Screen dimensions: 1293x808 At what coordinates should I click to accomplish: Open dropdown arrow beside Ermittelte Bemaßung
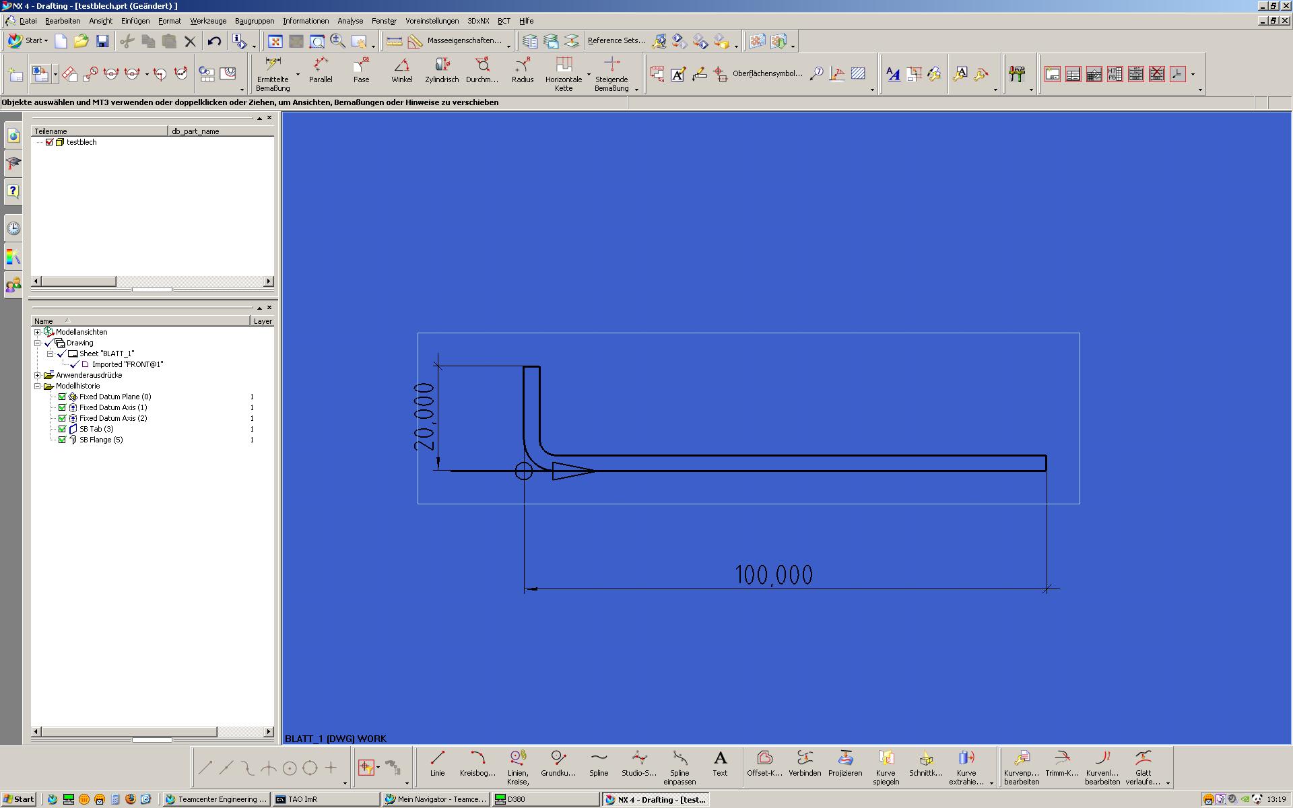[x=298, y=74]
